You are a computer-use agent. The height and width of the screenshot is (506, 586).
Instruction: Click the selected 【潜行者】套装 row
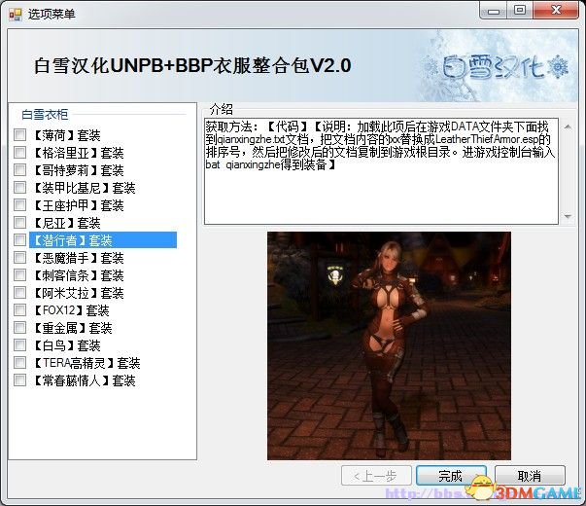103,240
